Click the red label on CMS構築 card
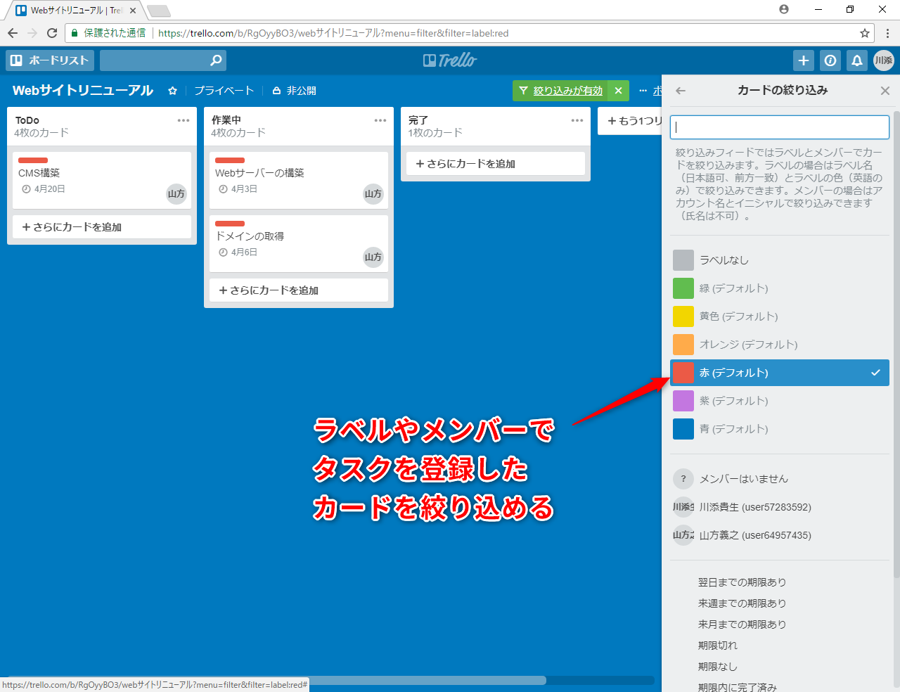Viewport: 900px width, 692px height. click(33, 160)
